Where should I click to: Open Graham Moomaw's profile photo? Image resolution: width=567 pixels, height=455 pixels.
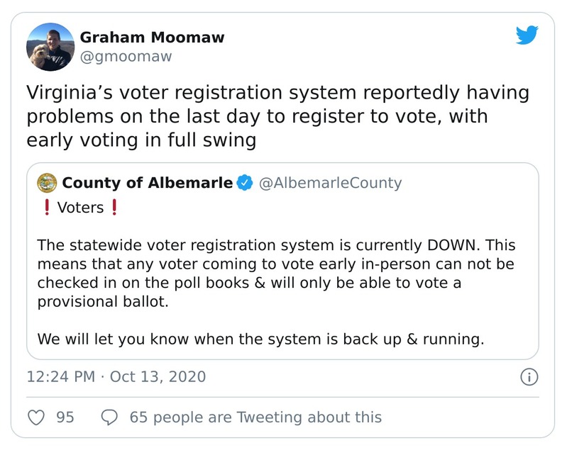click(50, 47)
